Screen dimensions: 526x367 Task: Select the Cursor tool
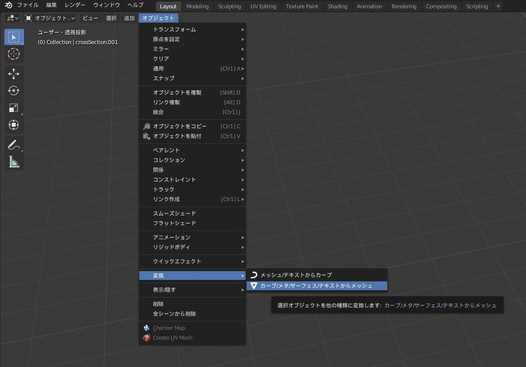click(14, 54)
